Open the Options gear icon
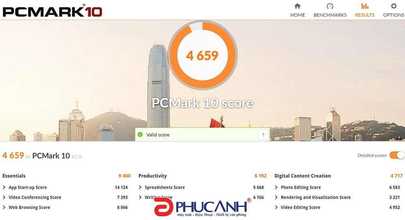 (x=394, y=6)
